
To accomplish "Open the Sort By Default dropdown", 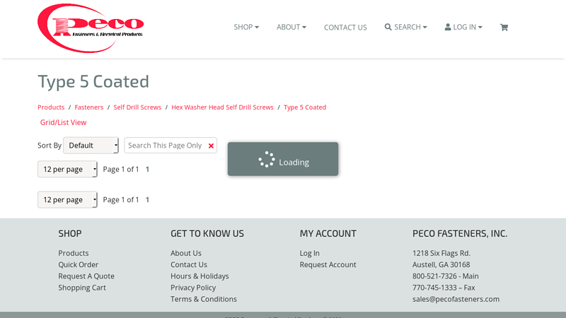I will coord(91,146).
